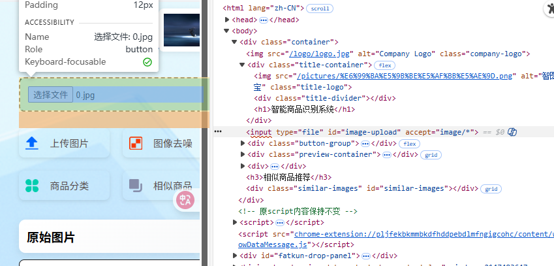Click the Name 选择文件: 0.jpg tooltip row
554x266 pixels.
[89, 37]
